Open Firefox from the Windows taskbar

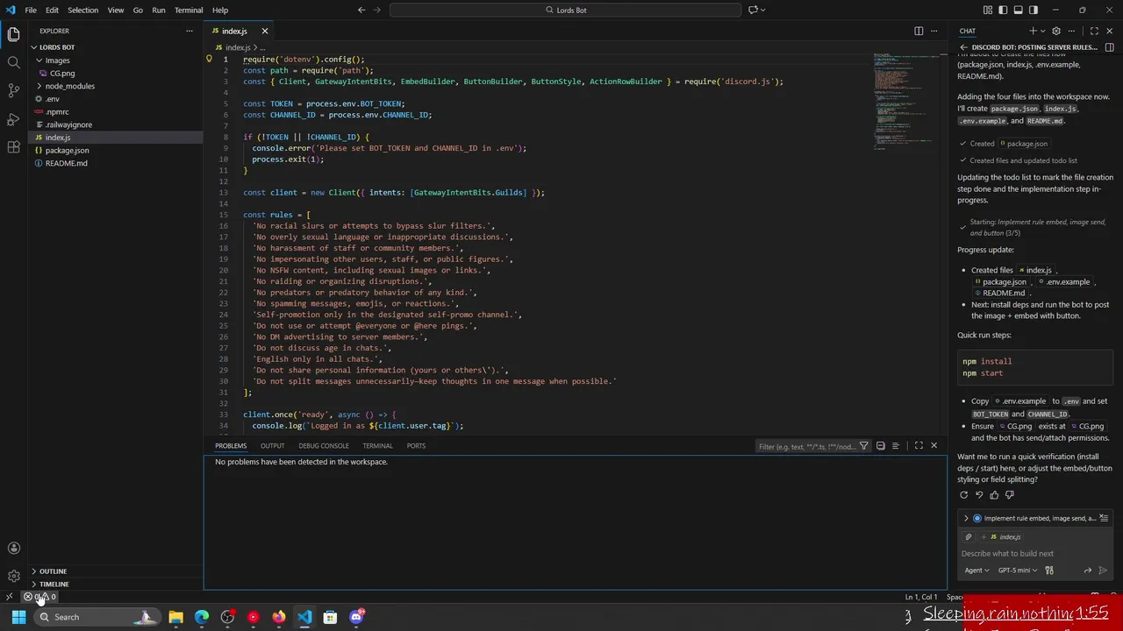279,617
